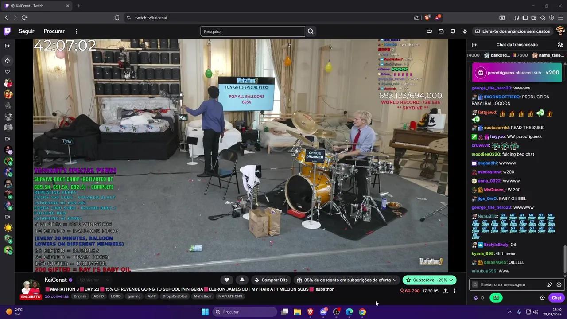Open Brave Rewards triangle icon

pyautogui.click(x=438, y=18)
